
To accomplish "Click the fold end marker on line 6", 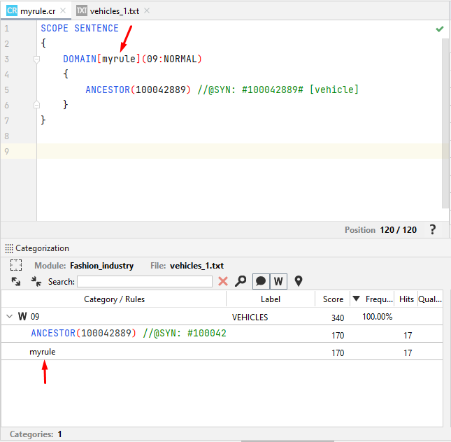I will tap(37, 105).
